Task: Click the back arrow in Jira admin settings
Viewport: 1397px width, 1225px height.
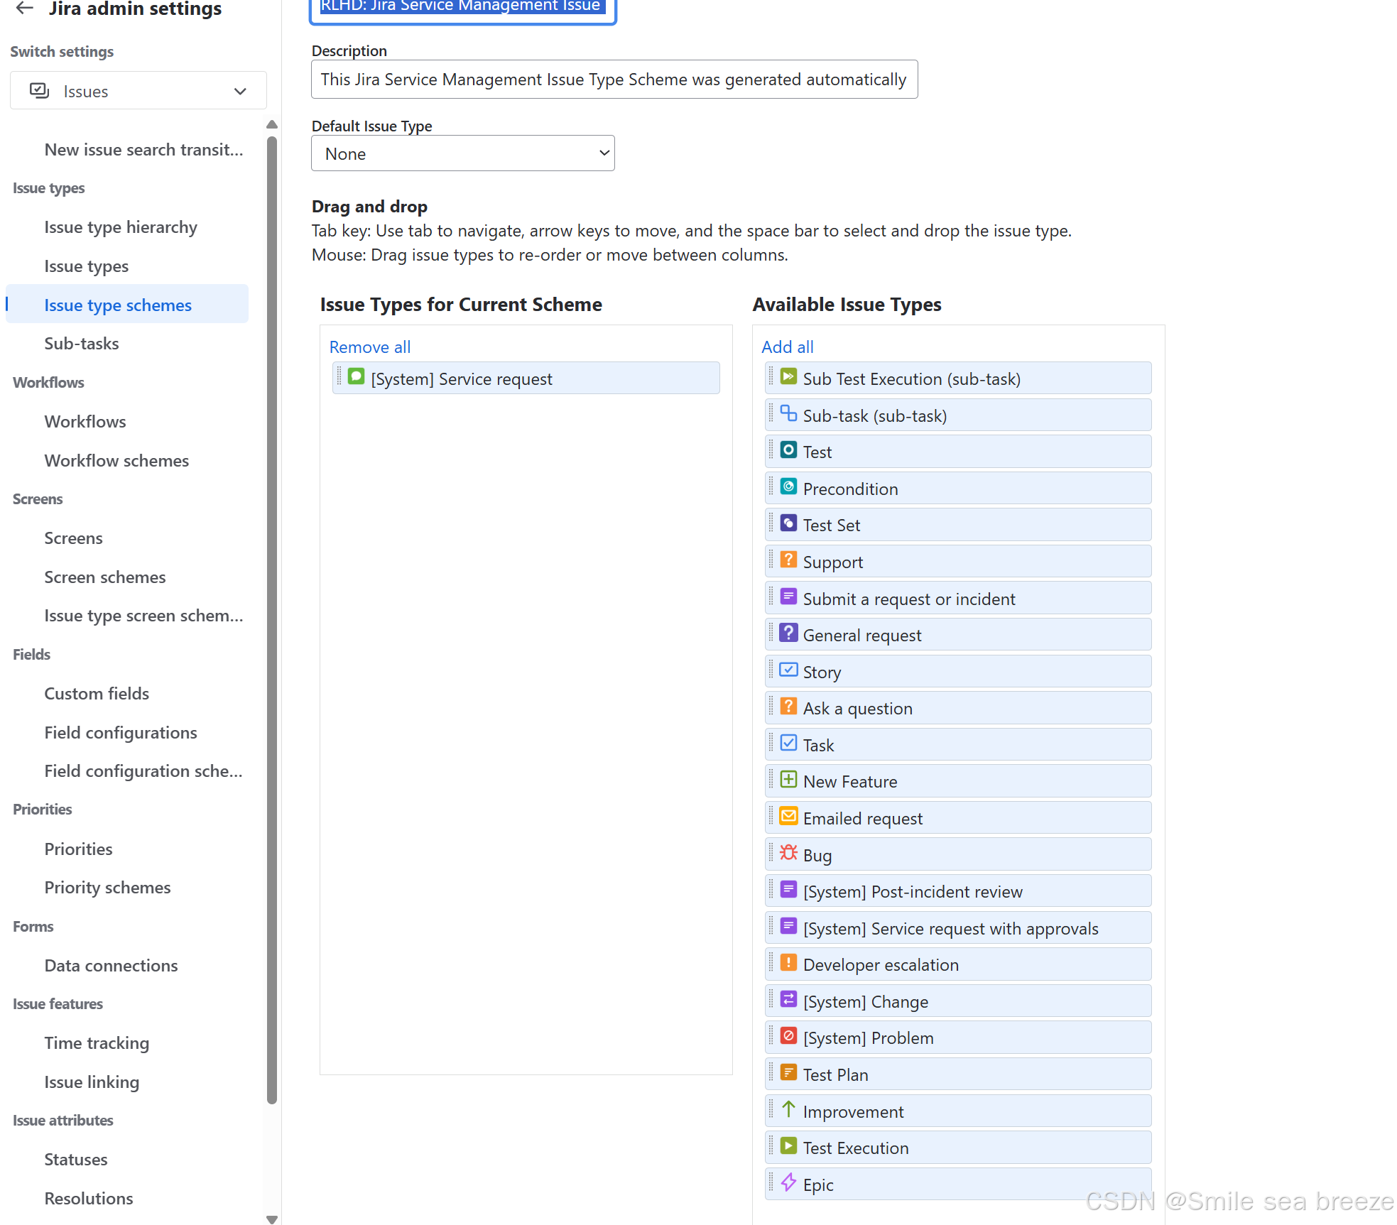Action: 23,9
